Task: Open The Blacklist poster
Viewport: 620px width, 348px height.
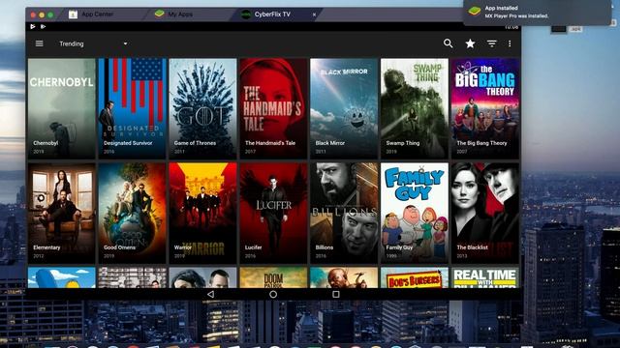Action: pyautogui.click(x=485, y=213)
